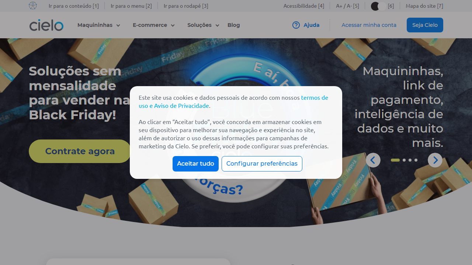Go to next carousel slide arrow

click(435, 160)
